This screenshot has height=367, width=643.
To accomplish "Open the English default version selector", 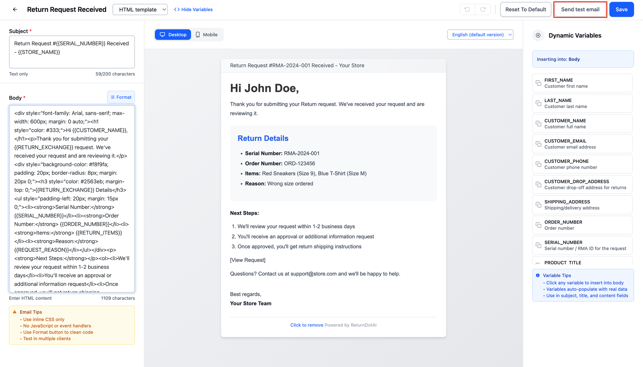I will pos(480,34).
